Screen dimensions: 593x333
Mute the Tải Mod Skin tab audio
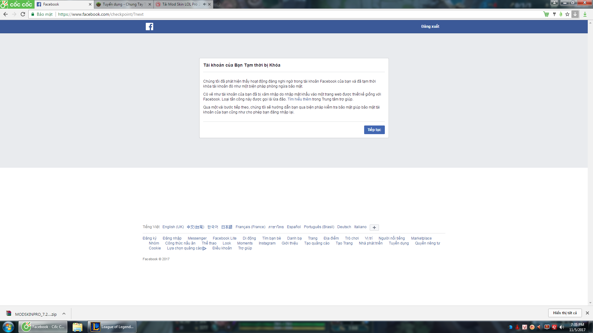[204, 4]
